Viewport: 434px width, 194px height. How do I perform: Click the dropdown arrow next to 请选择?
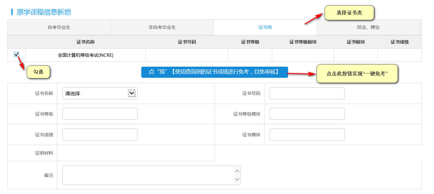click(132, 93)
